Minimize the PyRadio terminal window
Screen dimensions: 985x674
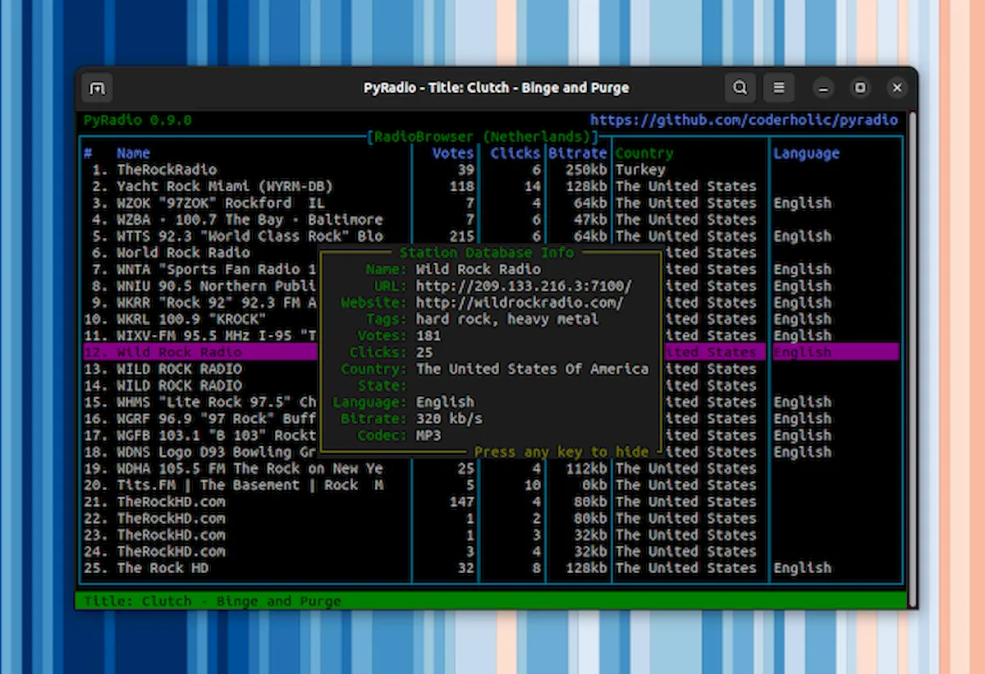(823, 88)
